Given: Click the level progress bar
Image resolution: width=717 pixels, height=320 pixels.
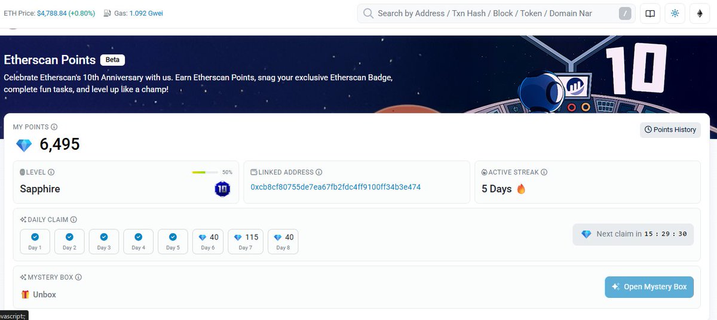Looking at the screenshot, I should point(205,172).
